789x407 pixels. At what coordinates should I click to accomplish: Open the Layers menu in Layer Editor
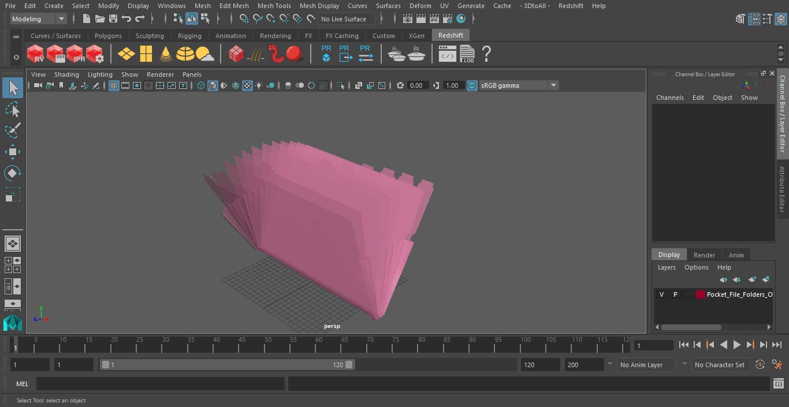(667, 267)
